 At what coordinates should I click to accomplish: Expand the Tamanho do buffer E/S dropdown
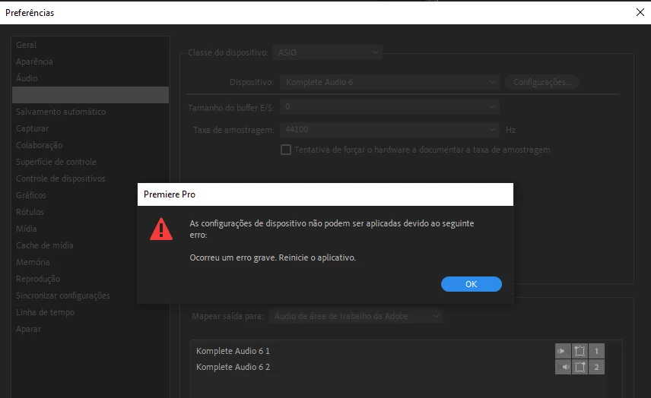(389, 107)
